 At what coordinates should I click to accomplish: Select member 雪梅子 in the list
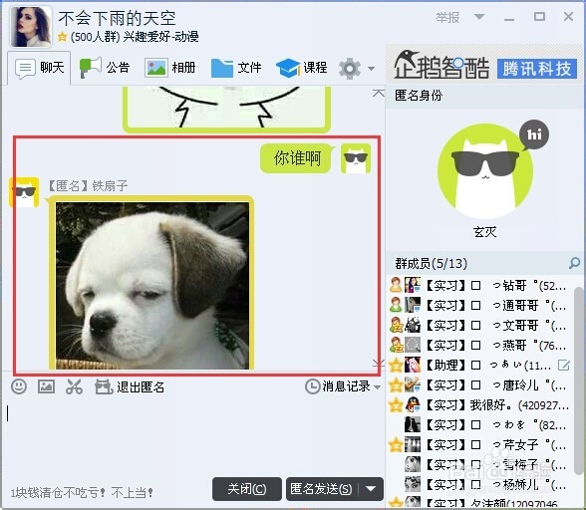[480, 465]
